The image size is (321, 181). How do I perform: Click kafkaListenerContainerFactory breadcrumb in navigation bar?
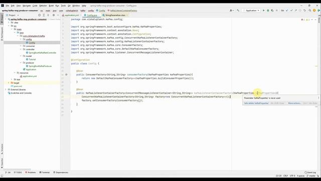pyautogui.click(x=122, y=11)
